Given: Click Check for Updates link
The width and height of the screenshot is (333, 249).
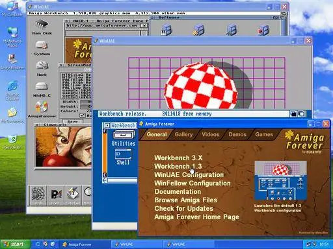Looking at the screenshot, I should [183, 209].
